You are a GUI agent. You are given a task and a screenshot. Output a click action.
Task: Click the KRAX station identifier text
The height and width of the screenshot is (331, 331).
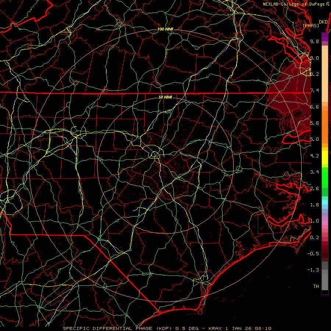[x=215, y=328]
